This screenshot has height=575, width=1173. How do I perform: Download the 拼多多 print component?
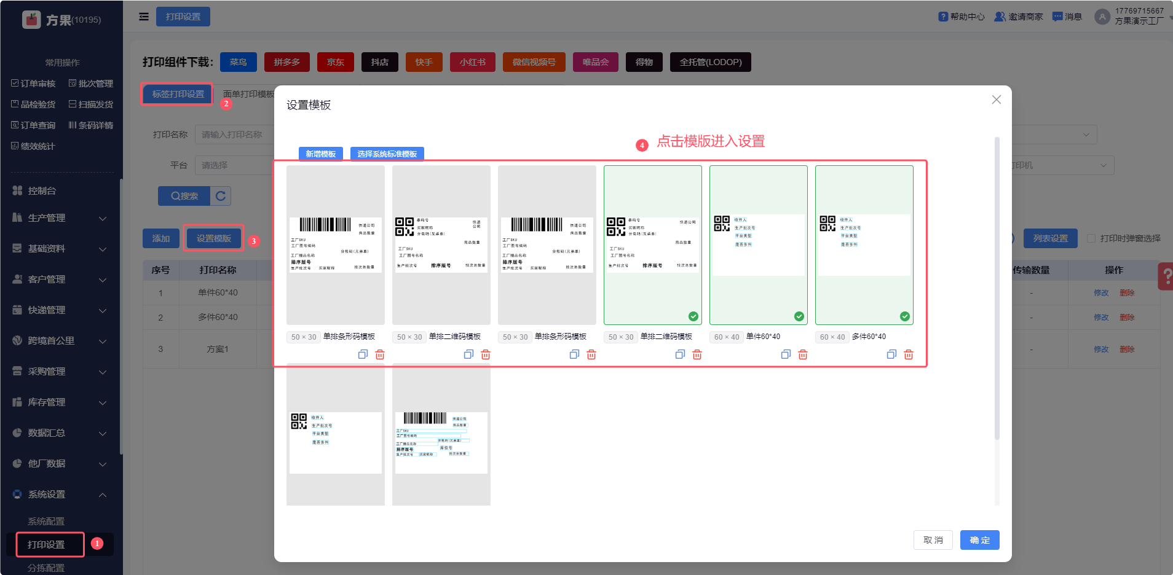pos(287,62)
